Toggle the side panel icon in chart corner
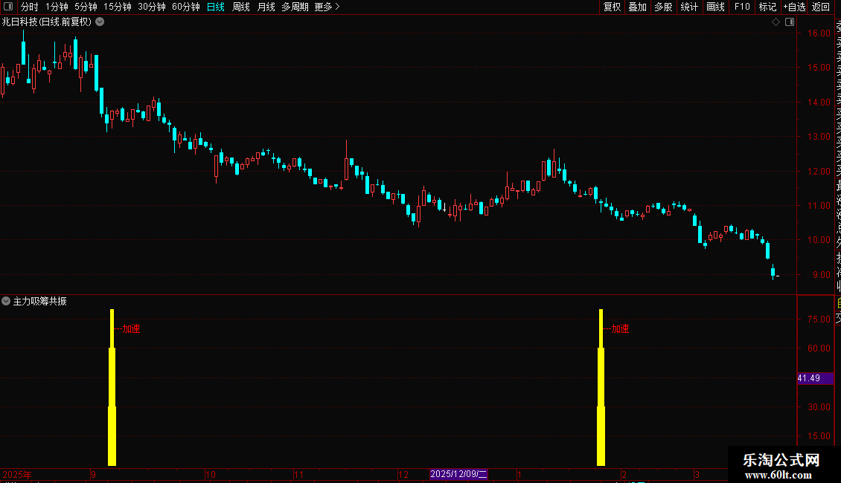The width and height of the screenshot is (841, 483). click(x=790, y=22)
